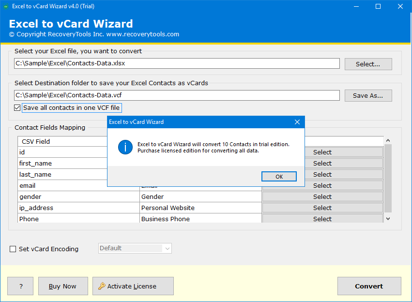412x302 pixels.
Task: Click the Excel file path input field
Action: (177, 63)
